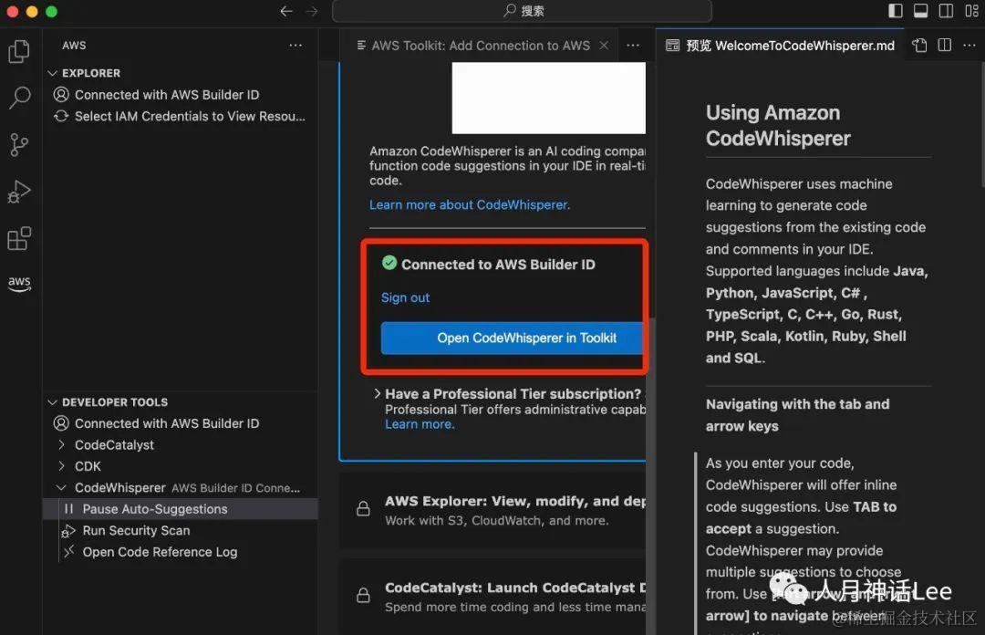
Task: Open the Source Control view
Action: click(19, 144)
